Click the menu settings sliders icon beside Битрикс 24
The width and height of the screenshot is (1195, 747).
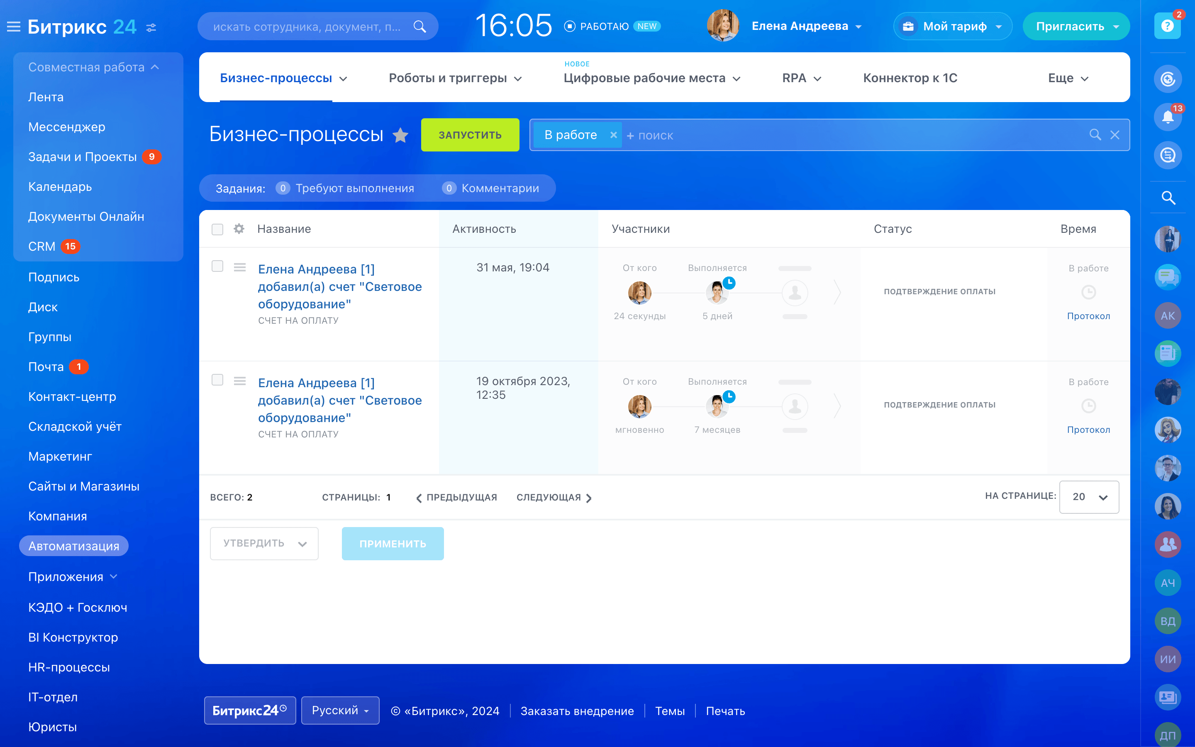pyautogui.click(x=151, y=28)
